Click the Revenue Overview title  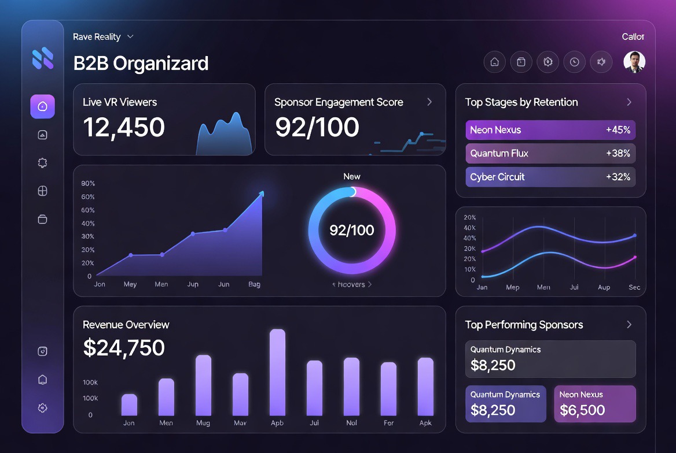point(126,325)
